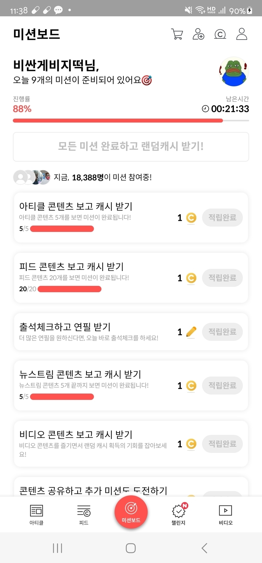
Task: Open the 비디오 콘텐츠 보고 캐시 받기 card
Action: [x=95, y=443]
